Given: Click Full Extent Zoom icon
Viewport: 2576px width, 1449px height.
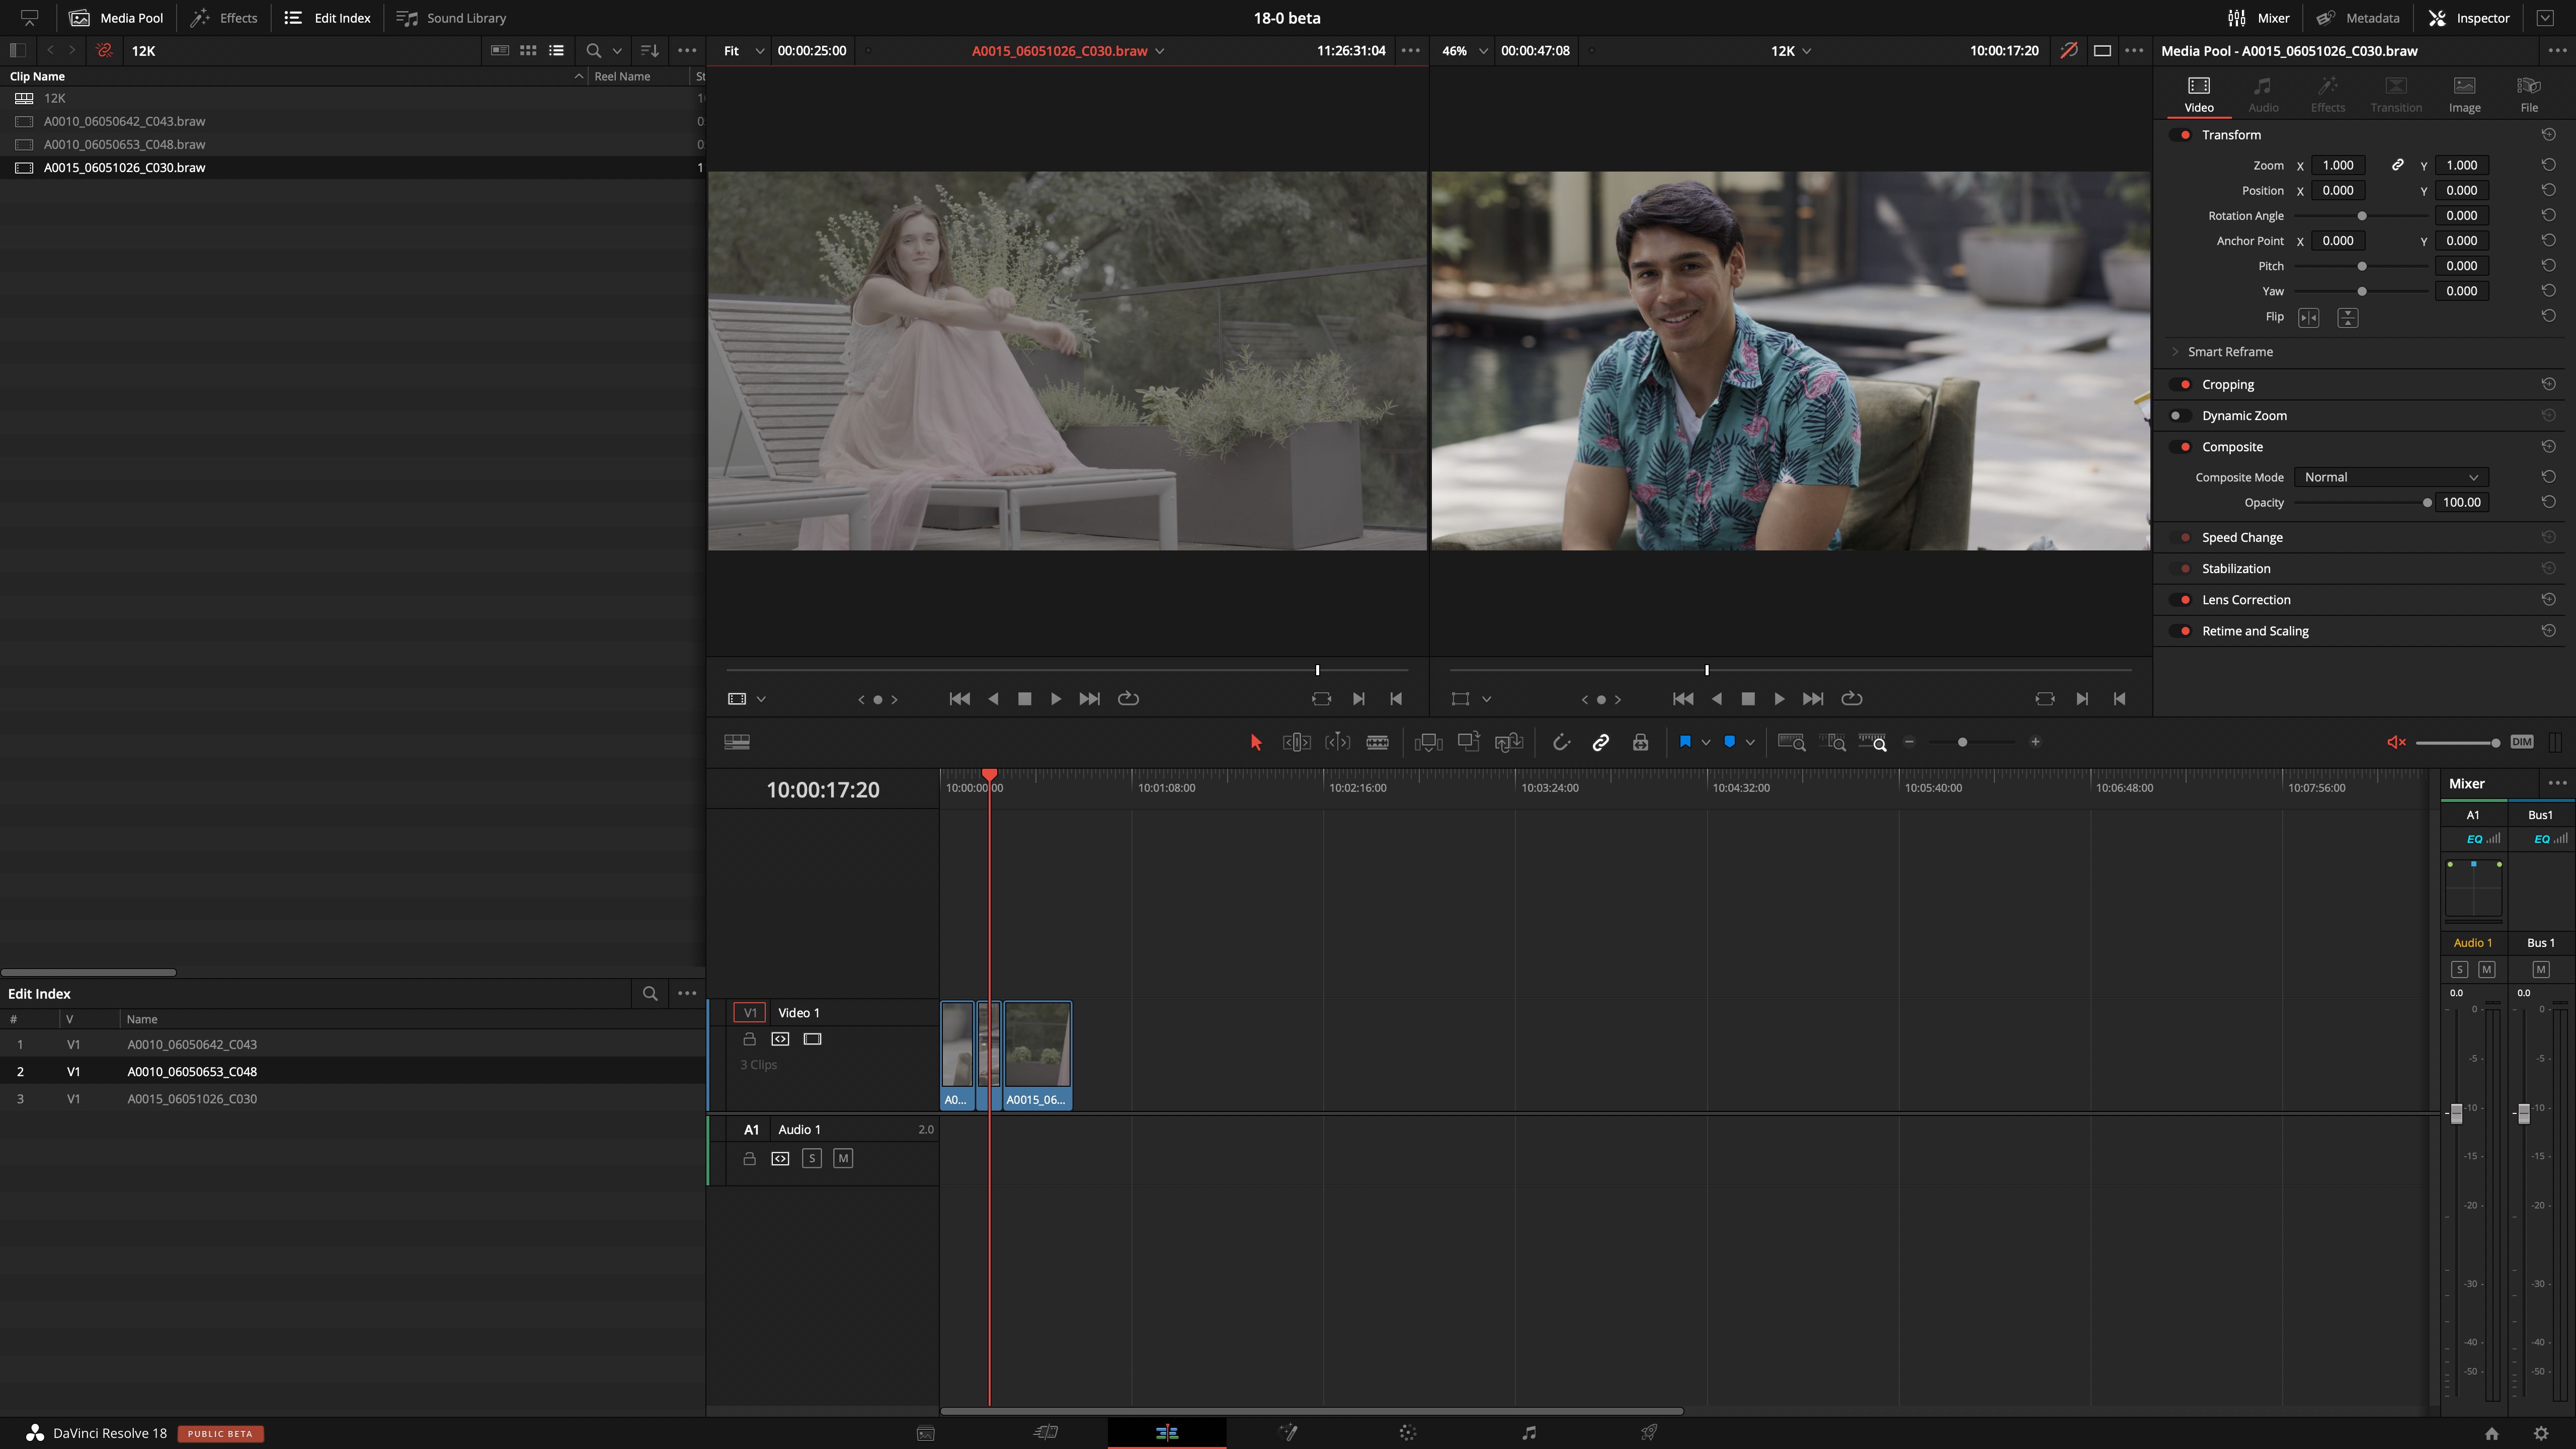Looking at the screenshot, I should 1791,742.
